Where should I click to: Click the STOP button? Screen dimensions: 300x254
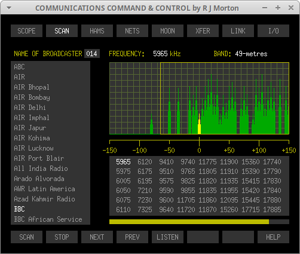coord(62,237)
